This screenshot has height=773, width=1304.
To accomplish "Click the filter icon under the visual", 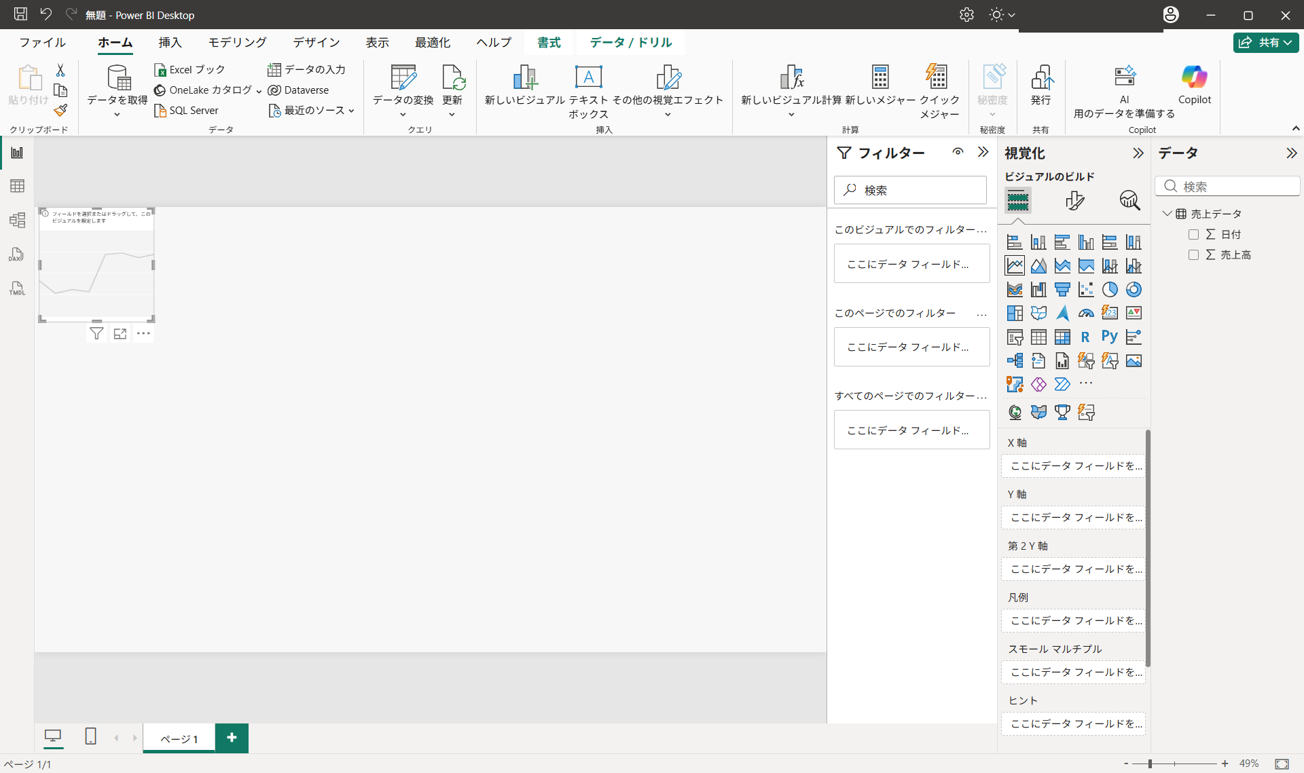I will click(x=96, y=334).
